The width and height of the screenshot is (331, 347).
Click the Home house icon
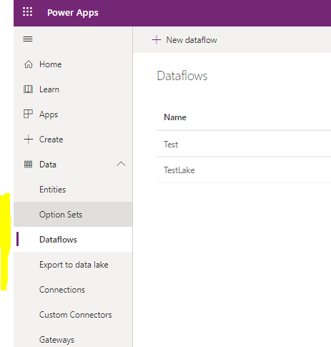point(29,64)
